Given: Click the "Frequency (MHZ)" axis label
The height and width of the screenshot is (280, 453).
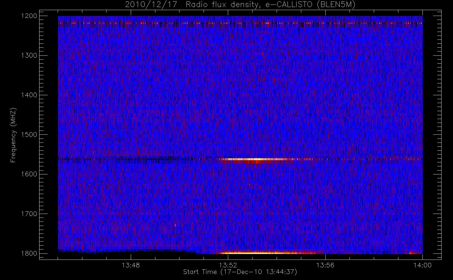Looking at the screenshot, I should 13,135.
